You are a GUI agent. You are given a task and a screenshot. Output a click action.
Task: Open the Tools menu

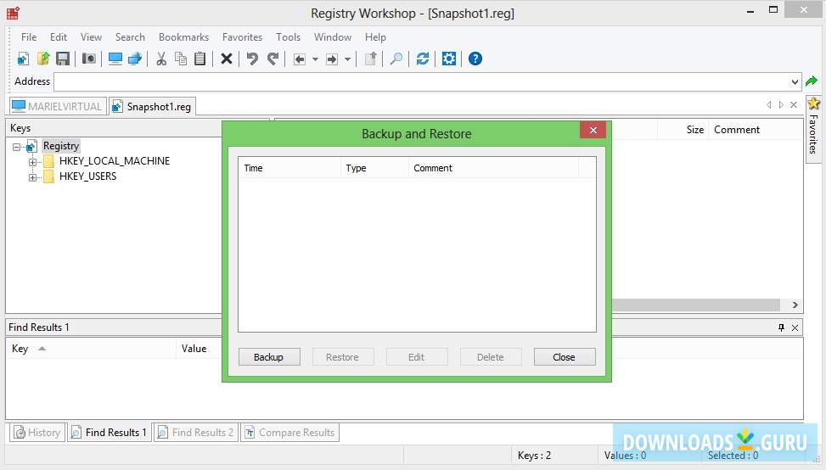point(288,36)
